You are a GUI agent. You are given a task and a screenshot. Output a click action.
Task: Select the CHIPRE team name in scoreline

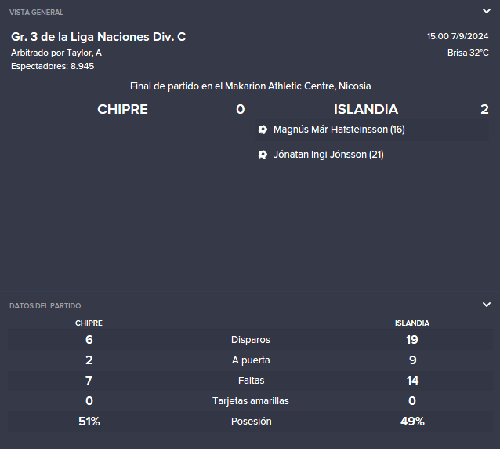[122, 110]
